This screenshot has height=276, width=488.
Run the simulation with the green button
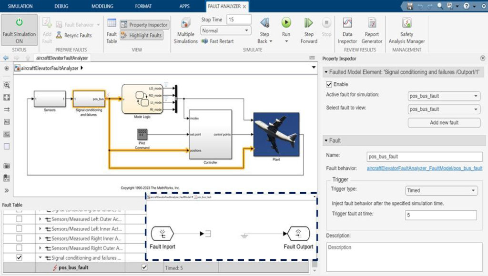286,22
